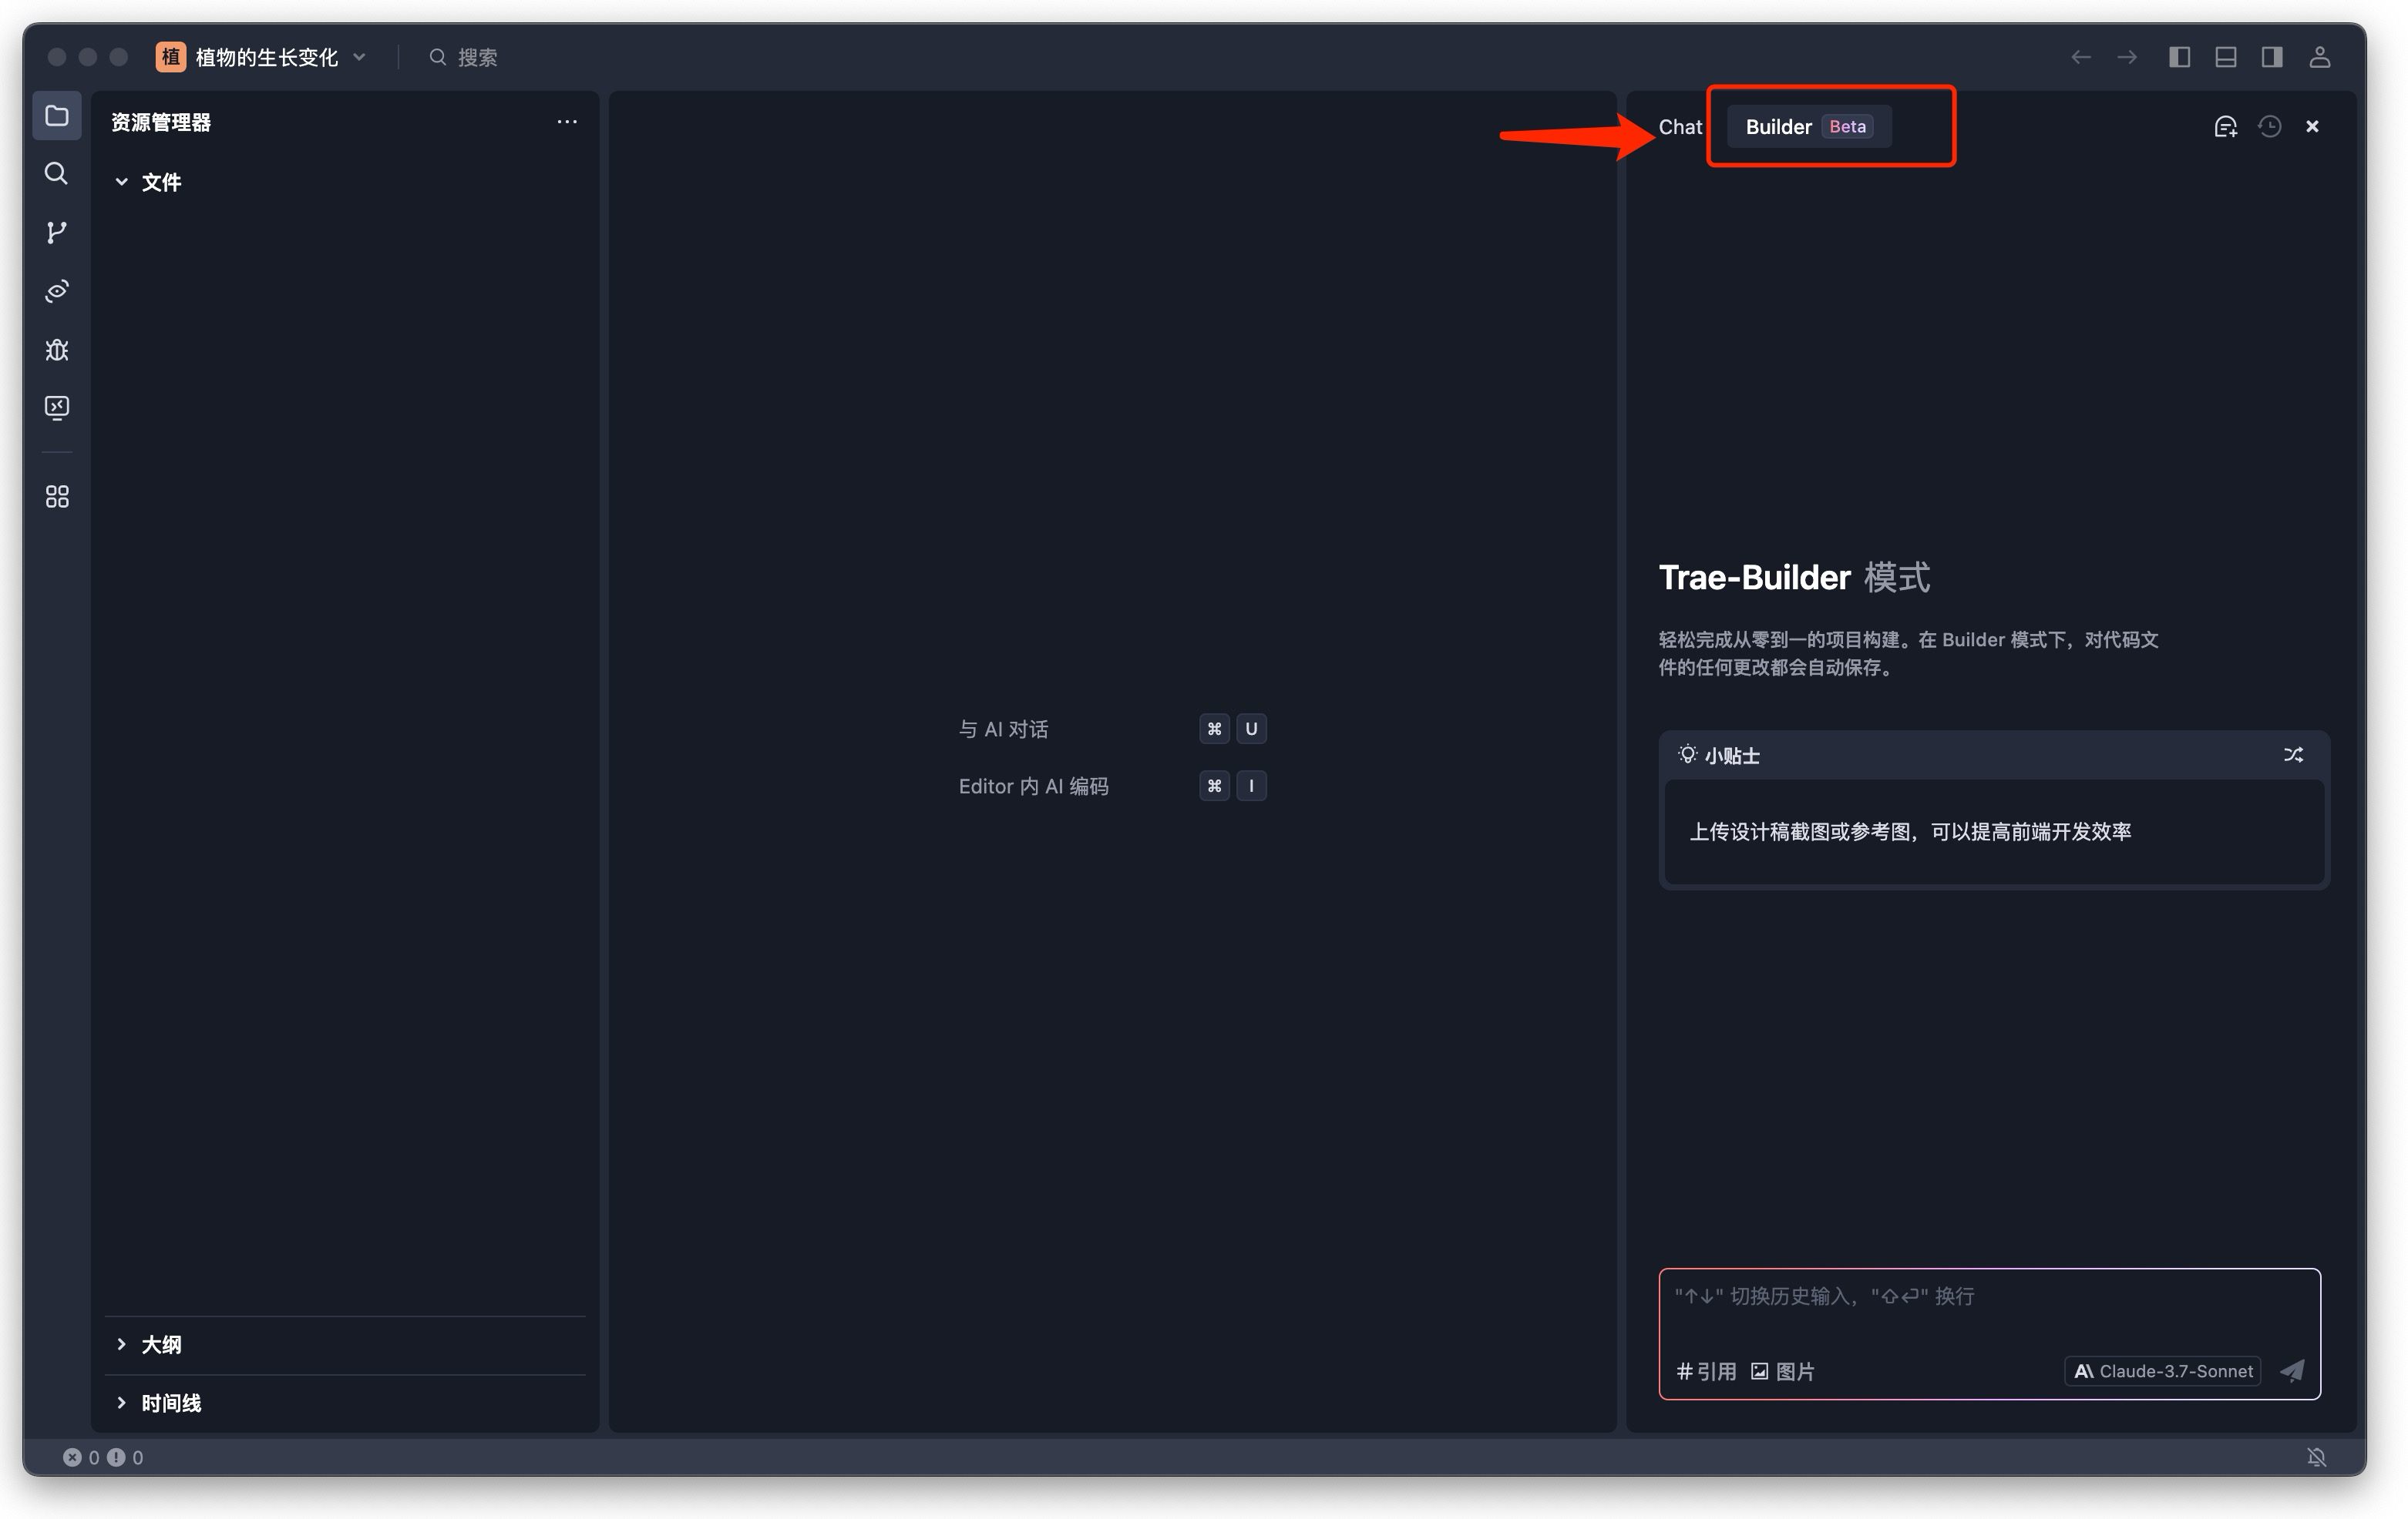The height and width of the screenshot is (1519, 2408).
Task: Open the Explorer folder icon in sidebar
Action: pyautogui.click(x=57, y=116)
